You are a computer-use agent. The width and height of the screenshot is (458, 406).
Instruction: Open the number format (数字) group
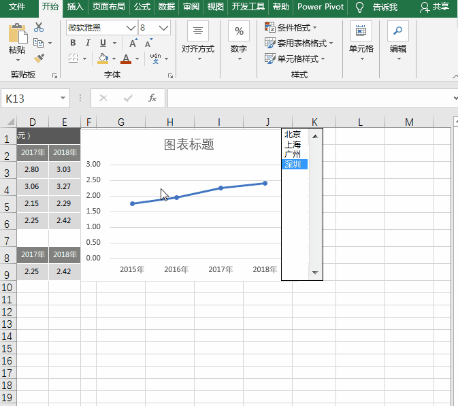tap(239, 41)
